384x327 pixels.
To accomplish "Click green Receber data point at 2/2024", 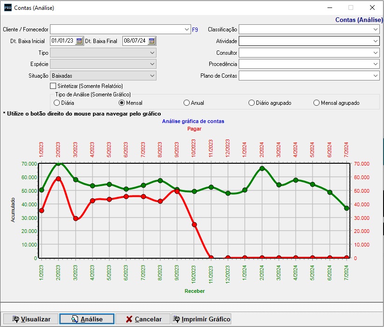I will pos(262,168).
